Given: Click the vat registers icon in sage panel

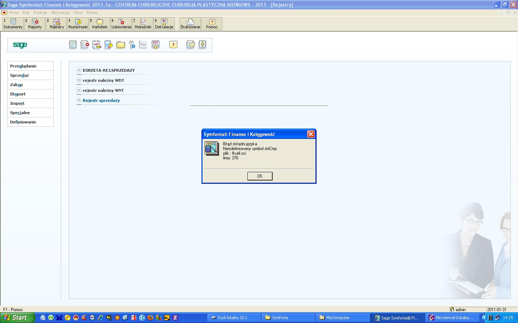Looking at the screenshot, I should click(96, 45).
